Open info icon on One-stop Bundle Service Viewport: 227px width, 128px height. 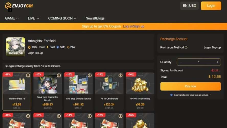[x=90, y=75]
